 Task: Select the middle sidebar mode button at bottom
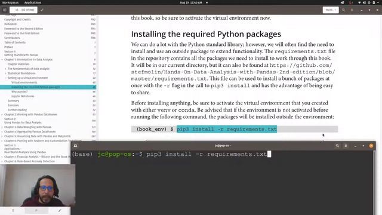pos(36,210)
